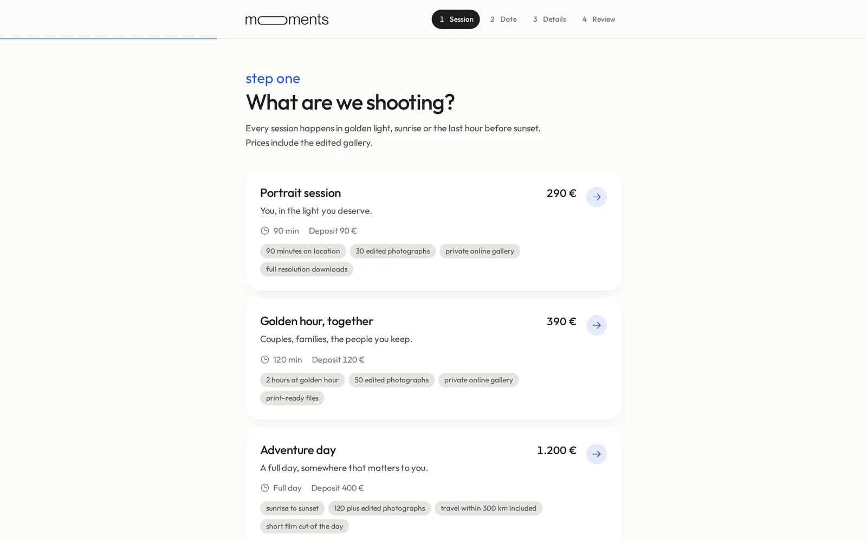Click the clock icon beside 90 min
This screenshot has height=542, width=867.
(264, 231)
